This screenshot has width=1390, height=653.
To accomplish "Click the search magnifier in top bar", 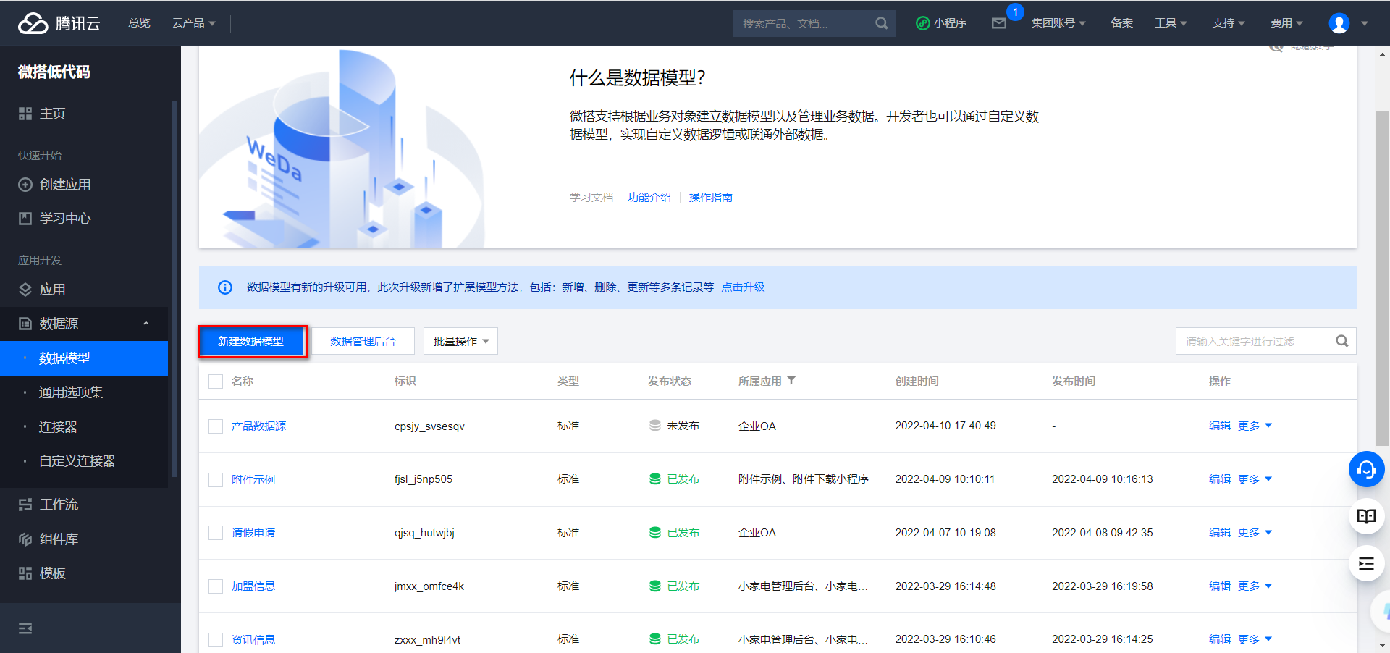I will pyautogui.click(x=881, y=23).
